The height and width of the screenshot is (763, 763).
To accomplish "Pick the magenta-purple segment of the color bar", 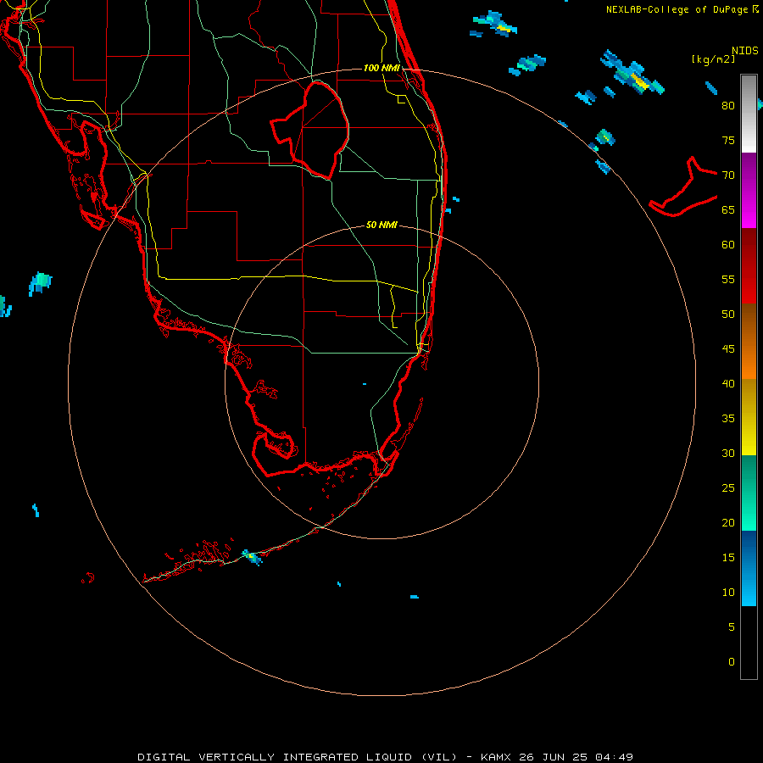I will [x=749, y=190].
